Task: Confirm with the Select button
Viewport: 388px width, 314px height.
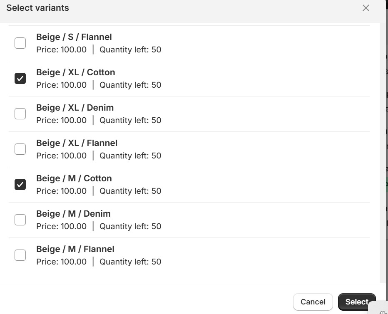Action: click(x=356, y=302)
